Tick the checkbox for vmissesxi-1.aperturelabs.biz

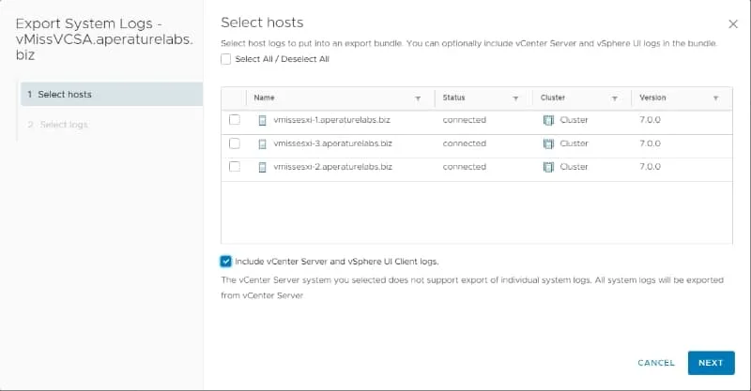[234, 120]
